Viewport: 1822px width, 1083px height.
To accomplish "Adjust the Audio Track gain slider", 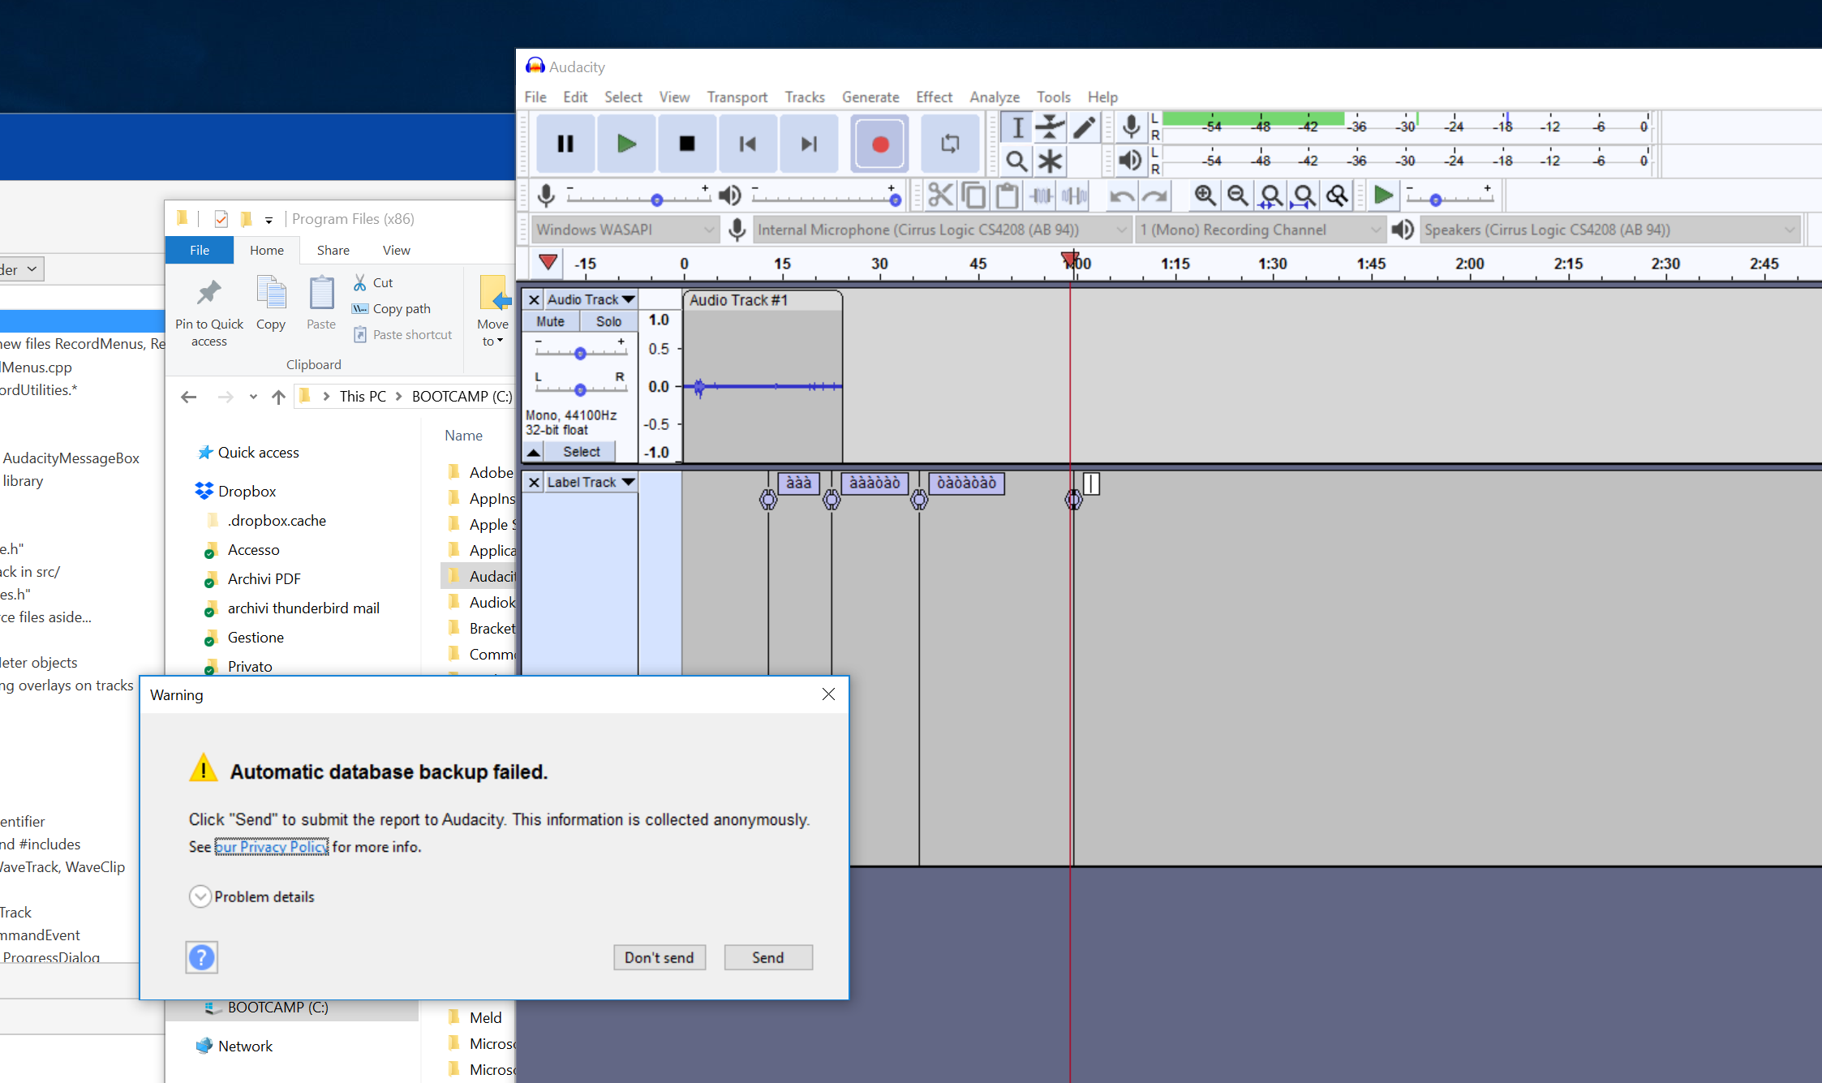I will pyautogui.click(x=579, y=354).
